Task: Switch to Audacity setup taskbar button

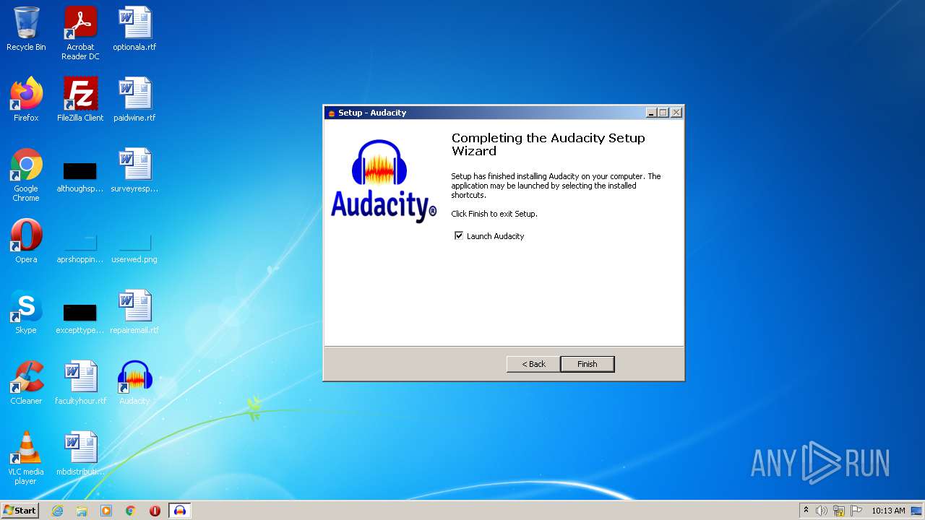Action: 180,511
